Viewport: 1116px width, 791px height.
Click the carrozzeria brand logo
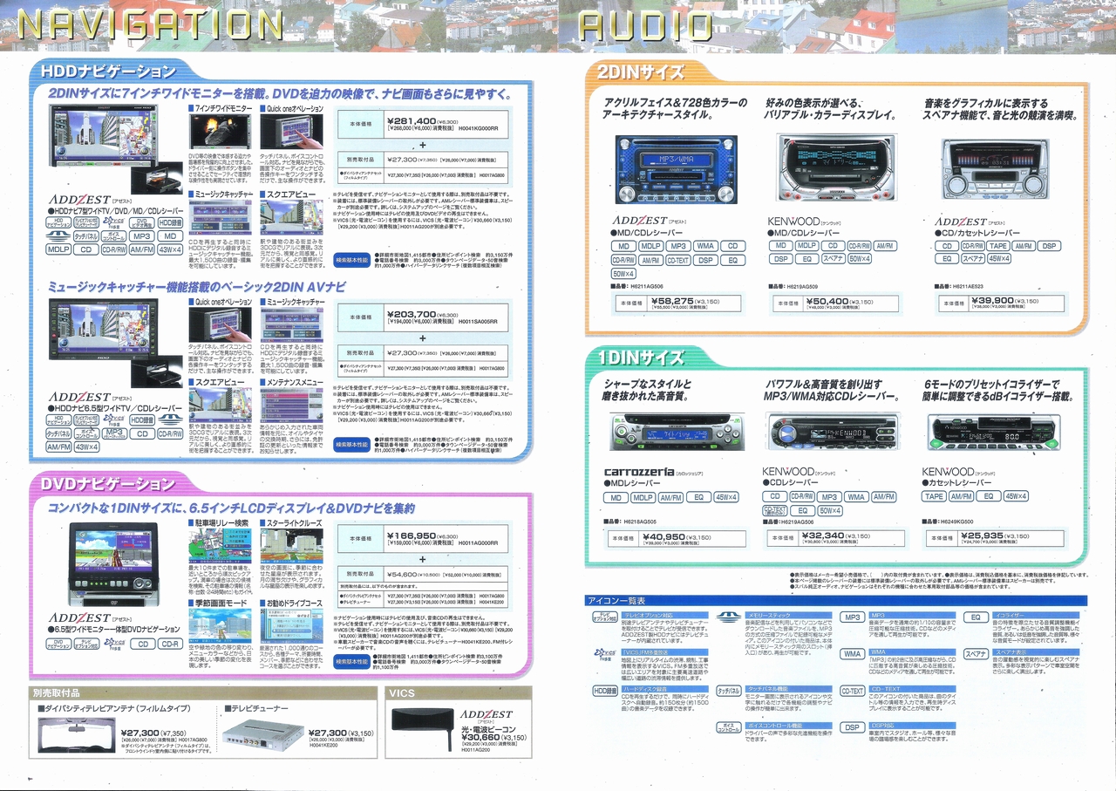click(639, 472)
